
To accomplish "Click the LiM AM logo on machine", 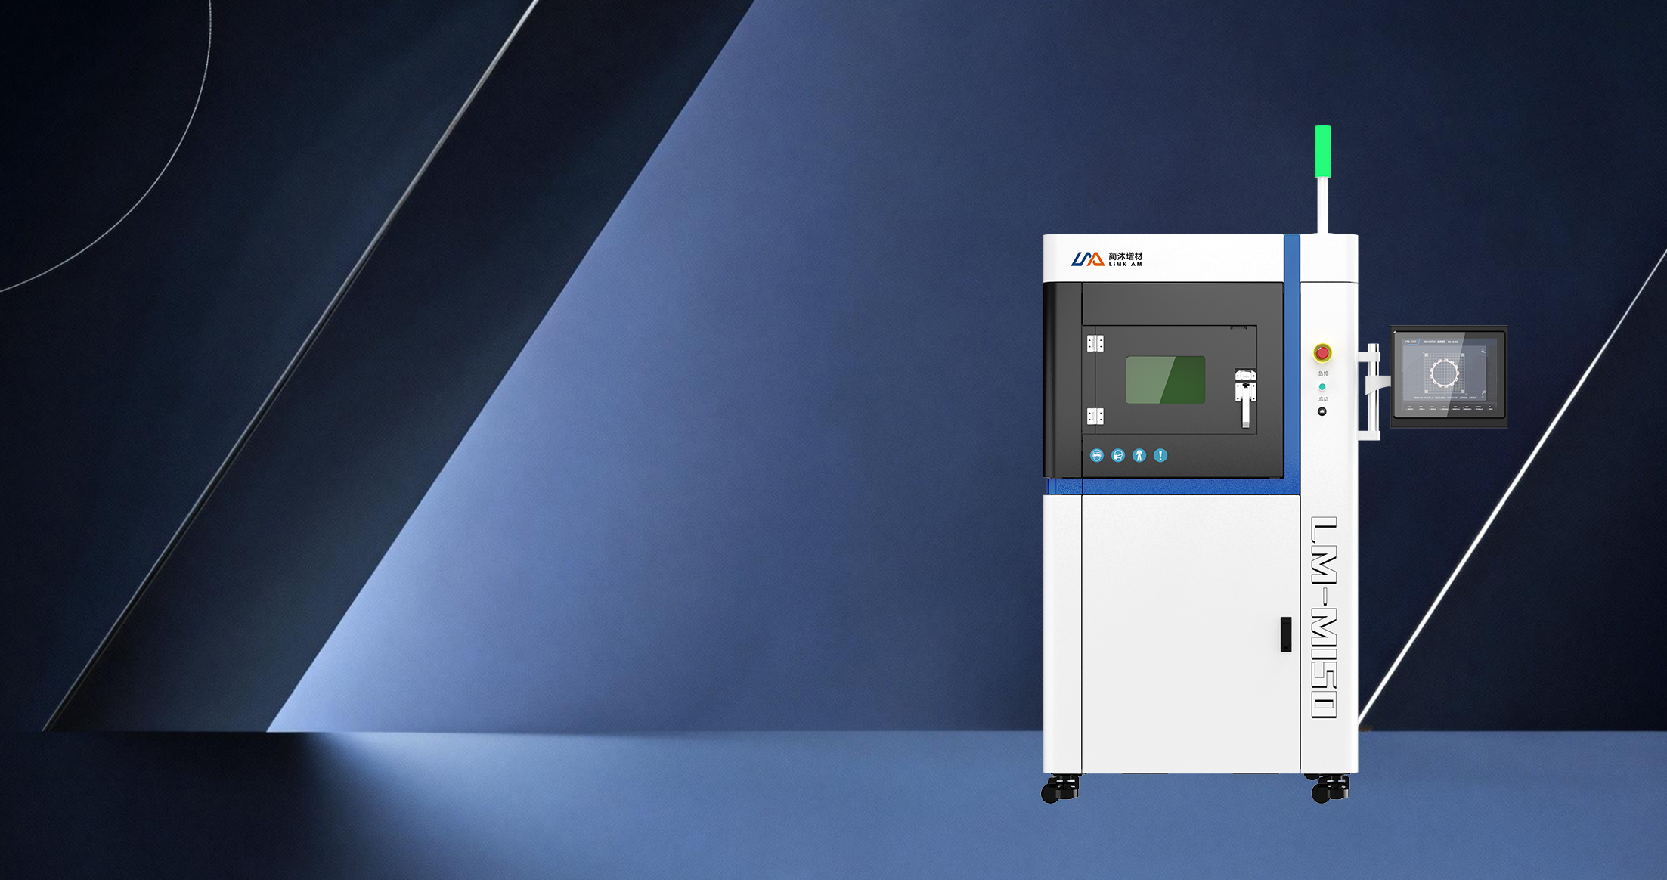I will [1106, 259].
